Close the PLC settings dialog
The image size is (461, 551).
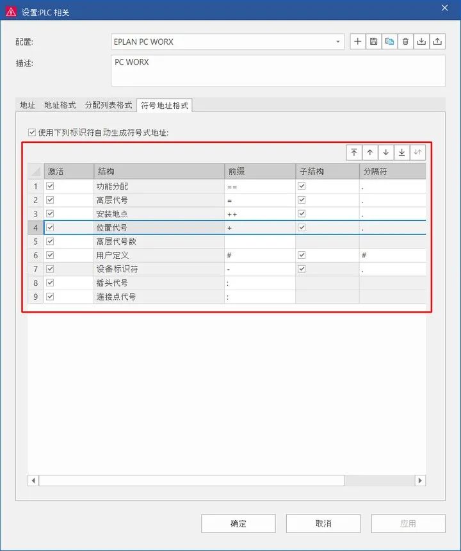coord(445,8)
